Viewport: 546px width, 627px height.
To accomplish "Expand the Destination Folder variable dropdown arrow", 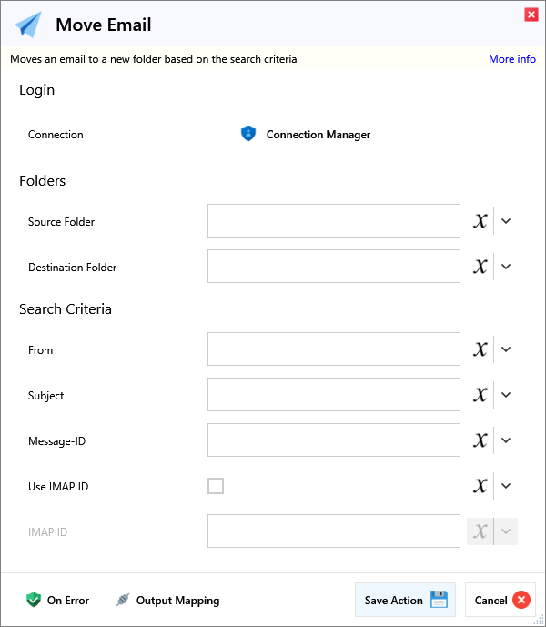I will point(506,267).
